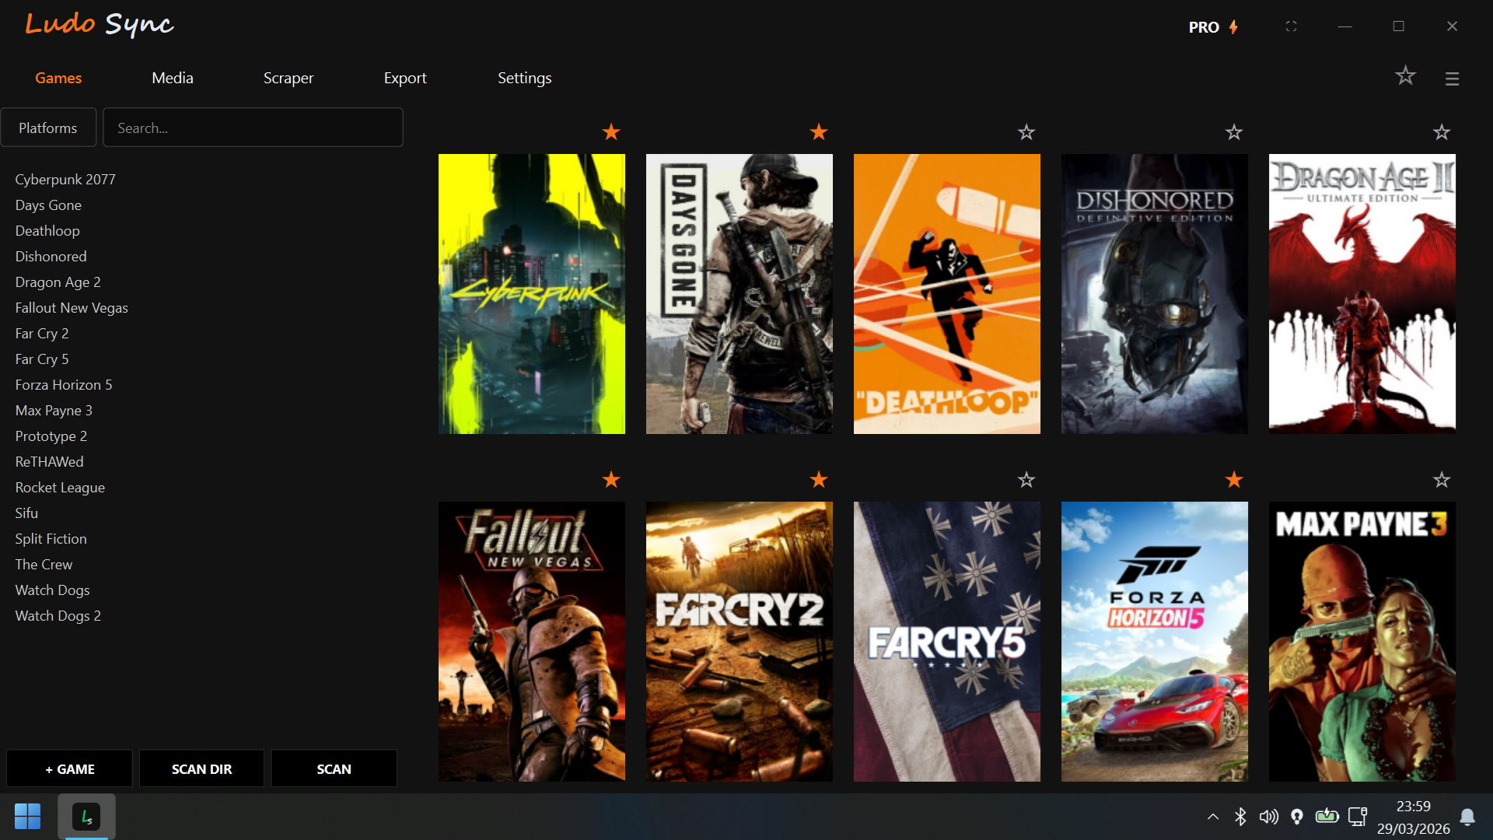Toggle fullscreen mode icon in title bar
This screenshot has width=1493, height=840.
(x=1291, y=26)
